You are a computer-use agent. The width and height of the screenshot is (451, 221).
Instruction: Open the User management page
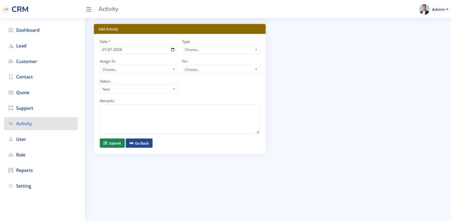point(41,139)
